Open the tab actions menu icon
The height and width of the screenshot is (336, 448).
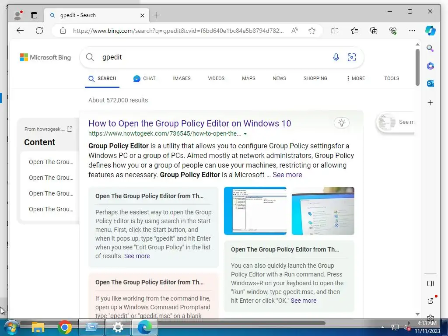(34, 15)
